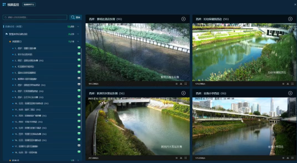
Task: Close the 金海小学西边 camera feed
Action: pyautogui.click(x=290, y=93)
